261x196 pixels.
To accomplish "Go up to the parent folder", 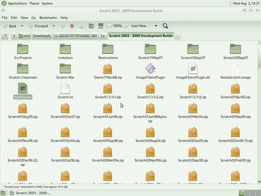I will (62, 26).
